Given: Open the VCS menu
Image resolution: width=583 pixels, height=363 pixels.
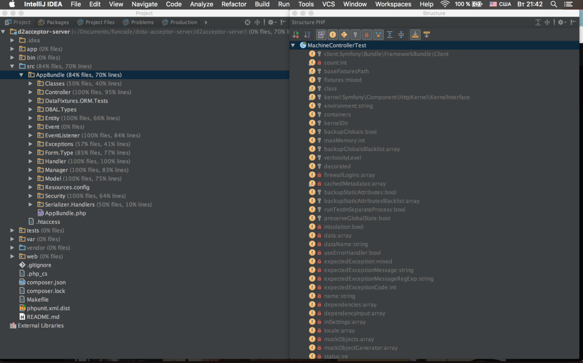Looking at the screenshot, I should (328, 4).
